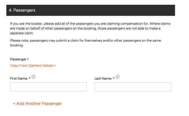Screen dimensions: 189x116
Task: Click the words 'separate claim.'
Action: 22,33
